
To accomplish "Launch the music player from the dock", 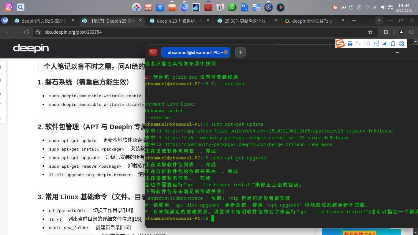I will (232, 7).
